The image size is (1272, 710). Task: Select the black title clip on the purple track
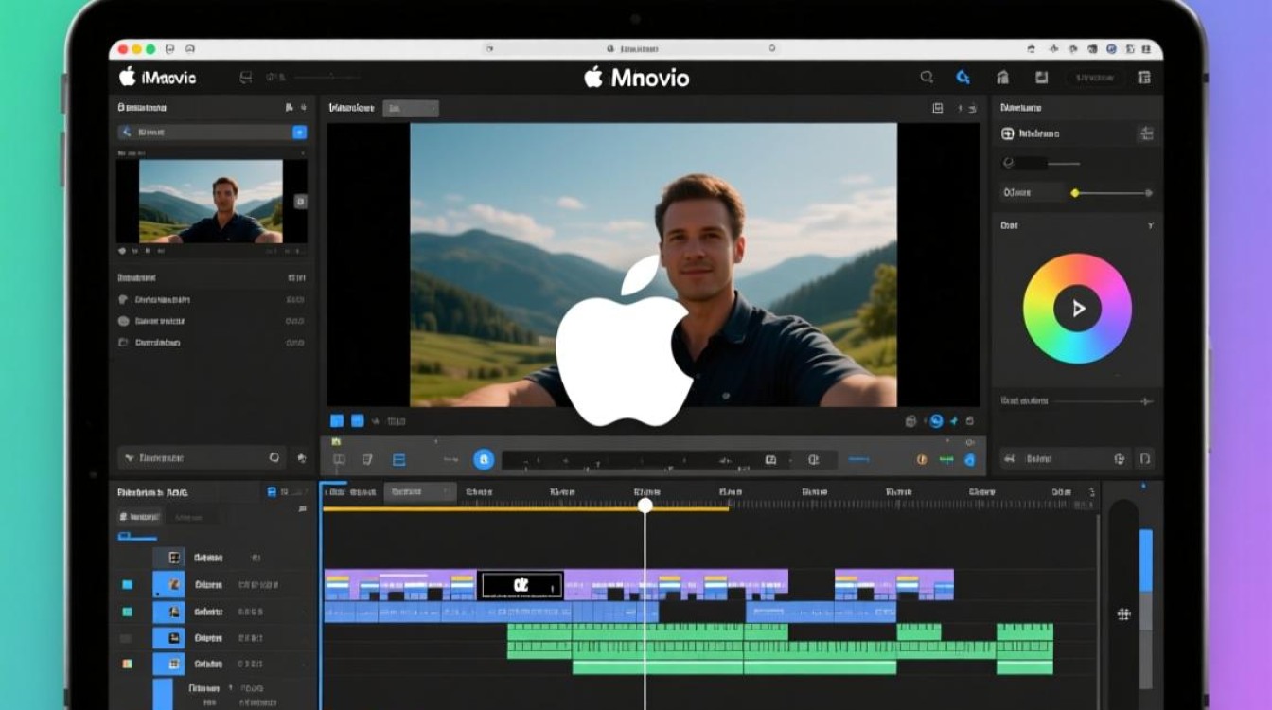tap(521, 585)
